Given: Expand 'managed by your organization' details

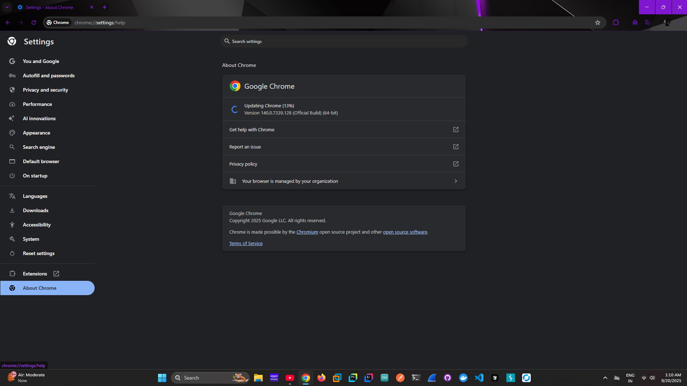Looking at the screenshot, I should tap(344, 181).
